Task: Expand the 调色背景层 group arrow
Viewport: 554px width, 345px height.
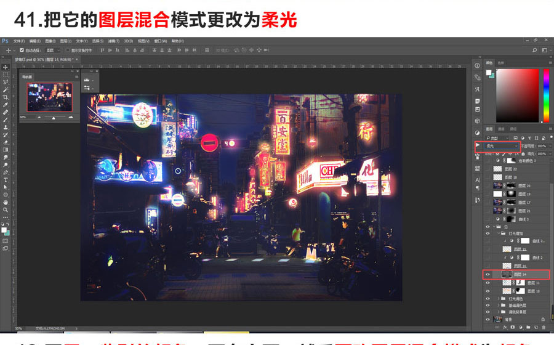Action: click(x=499, y=312)
